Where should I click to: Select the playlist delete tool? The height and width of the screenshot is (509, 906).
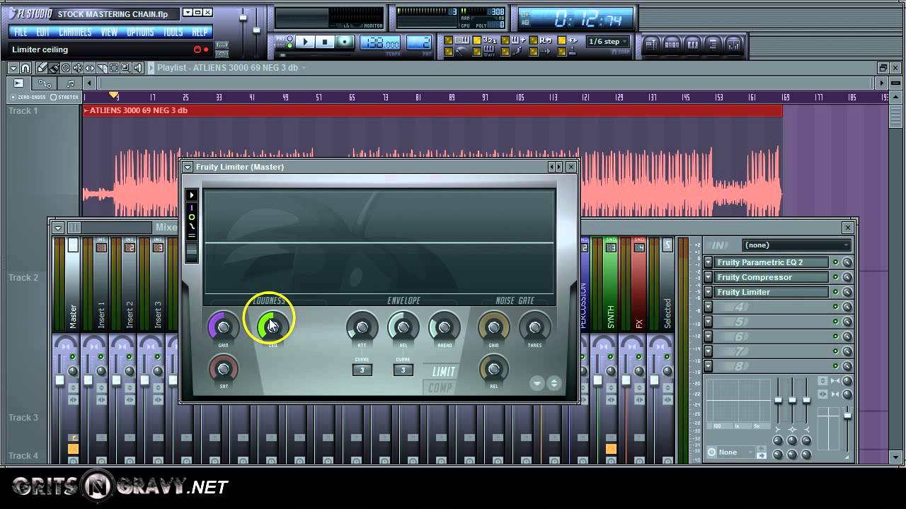pyautogui.click(x=65, y=68)
